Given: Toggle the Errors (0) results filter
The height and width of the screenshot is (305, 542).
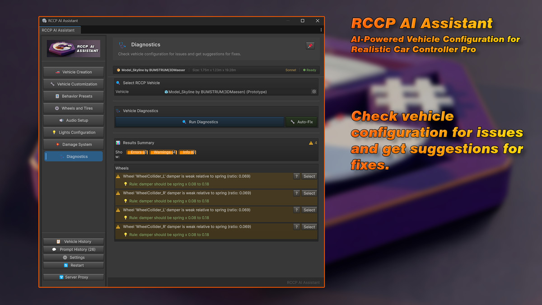Looking at the screenshot, I should click(x=137, y=152).
